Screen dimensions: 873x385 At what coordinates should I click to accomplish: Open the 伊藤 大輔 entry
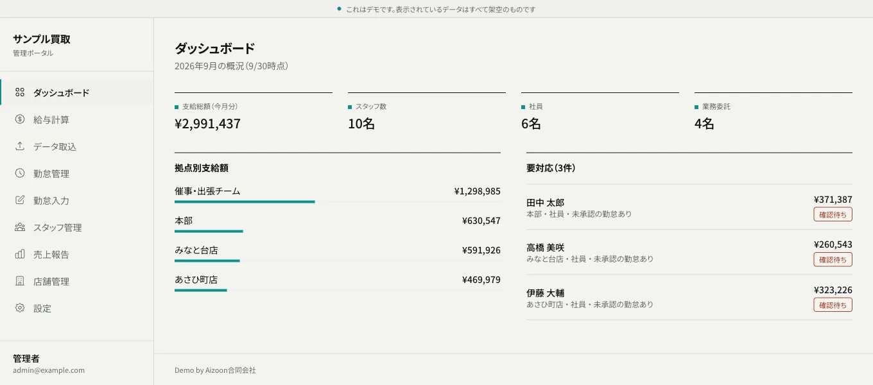(x=689, y=298)
